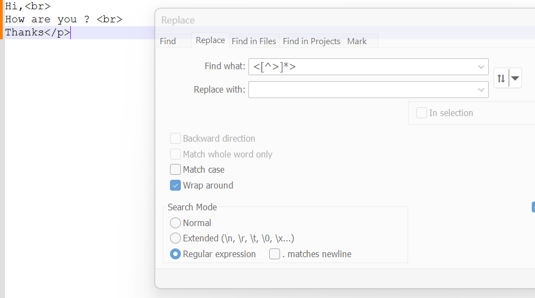Select Normal search mode
This screenshot has width=535, height=298.
[x=175, y=223]
